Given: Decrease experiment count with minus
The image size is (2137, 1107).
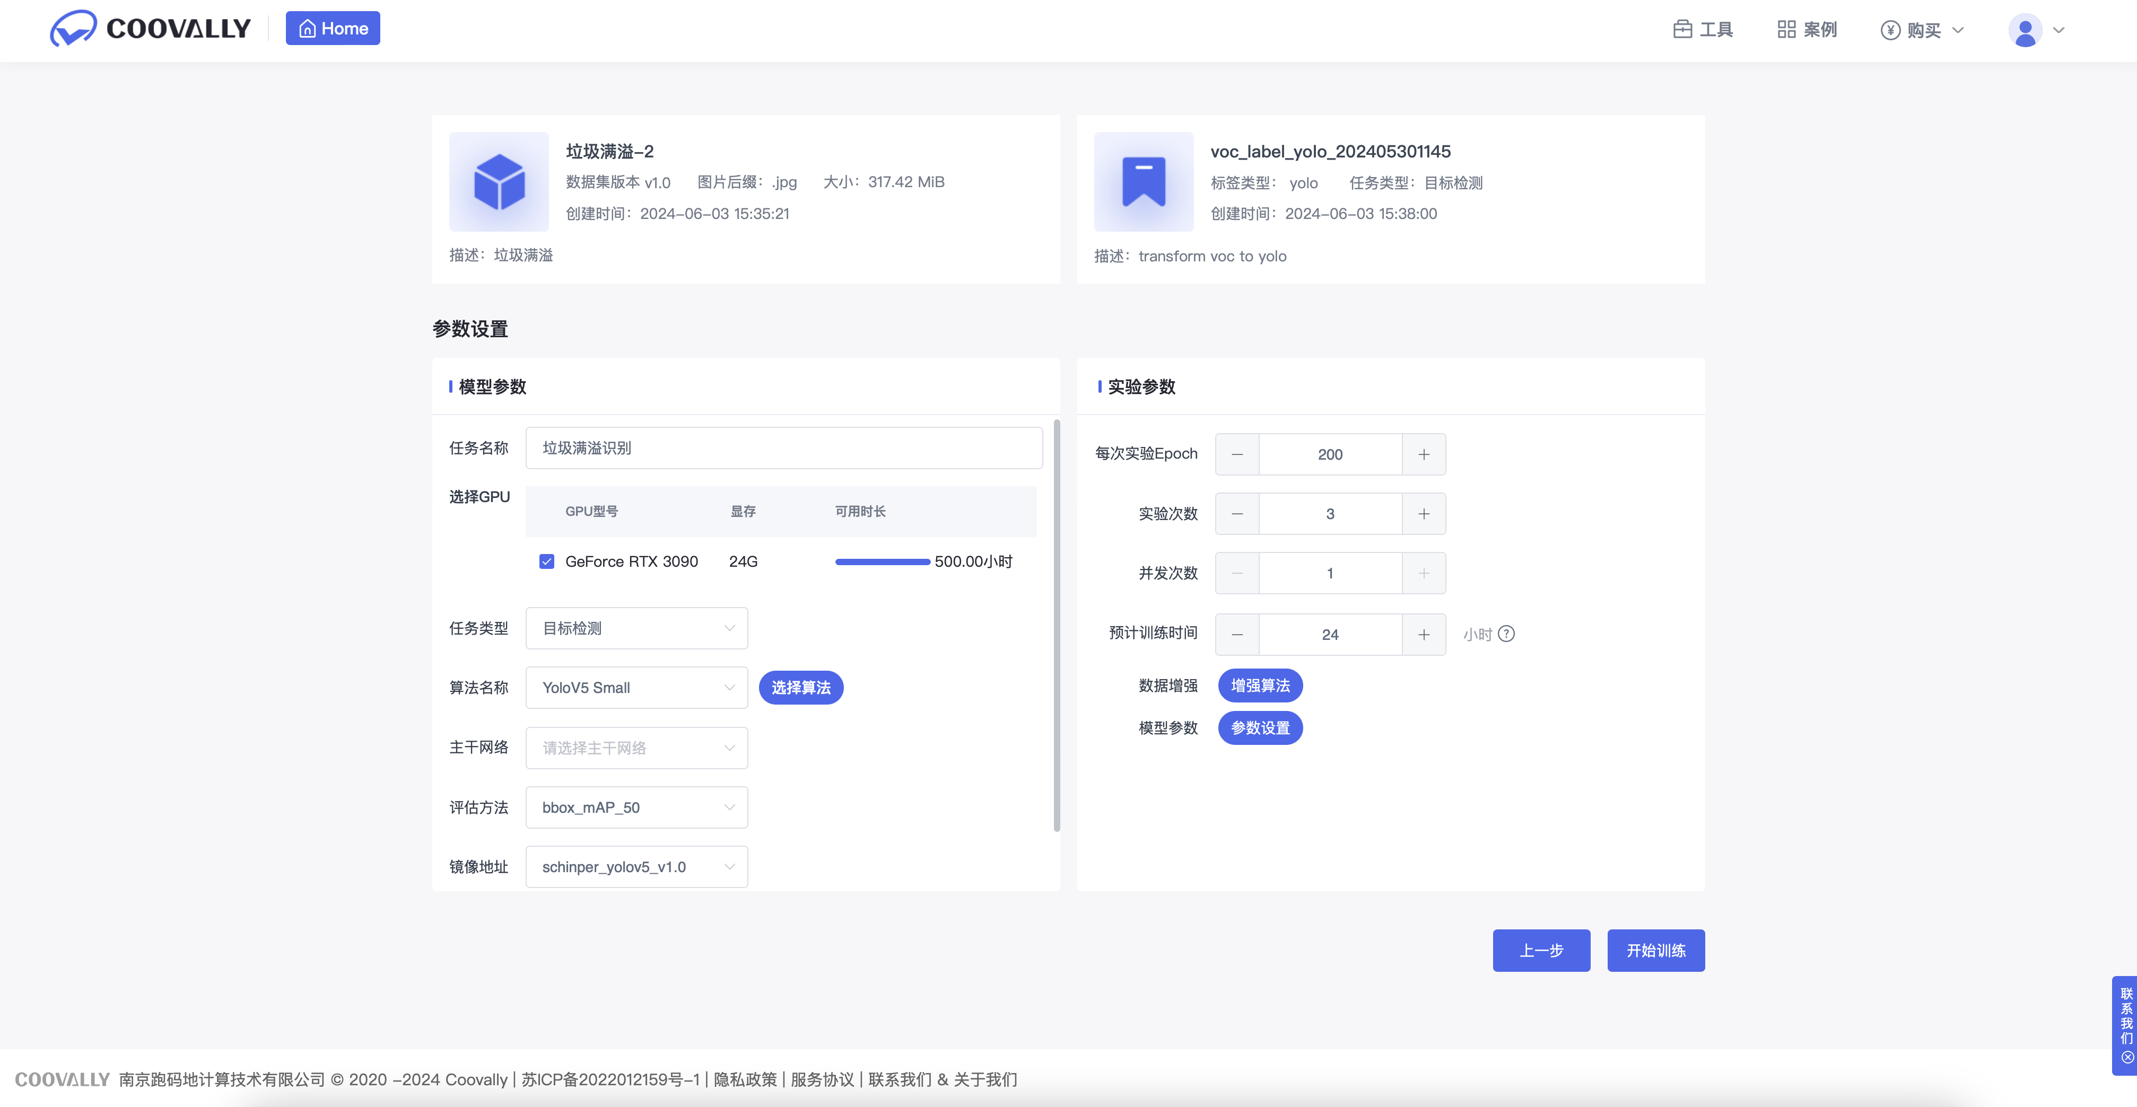Looking at the screenshot, I should [x=1237, y=514].
